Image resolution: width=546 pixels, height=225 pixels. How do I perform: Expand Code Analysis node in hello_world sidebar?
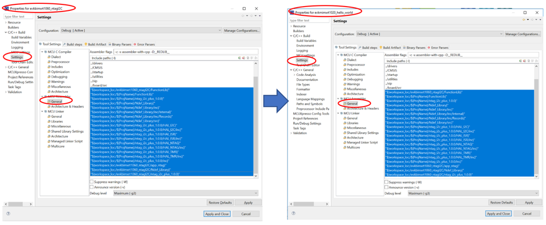(x=294, y=75)
